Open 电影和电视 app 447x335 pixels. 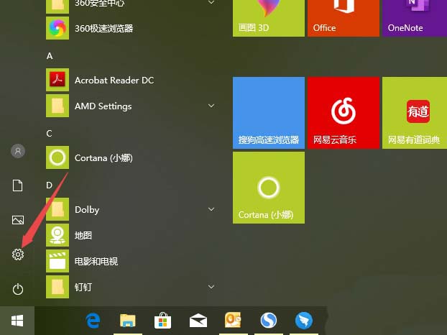click(x=130, y=261)
